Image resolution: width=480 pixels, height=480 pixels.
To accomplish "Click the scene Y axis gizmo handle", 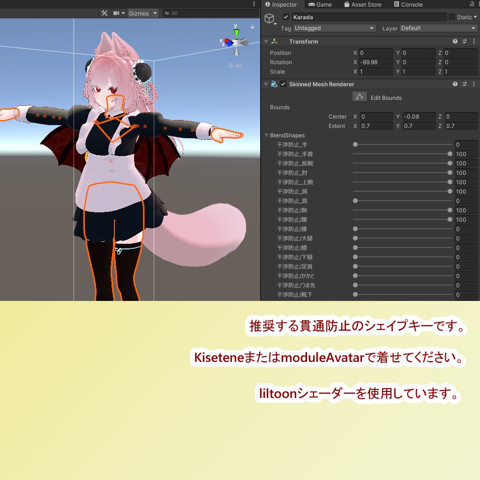I will click(237, 32).
